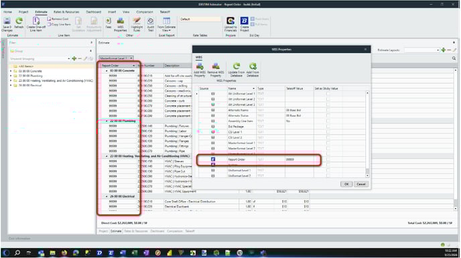Viewport: 461px width, 258px height.
Task: Click Remove Cost in ribbon
Action: point(58,19)
